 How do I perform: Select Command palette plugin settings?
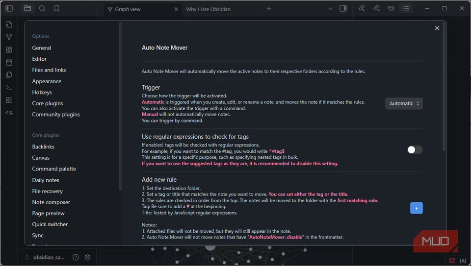[x=54, y=169]
